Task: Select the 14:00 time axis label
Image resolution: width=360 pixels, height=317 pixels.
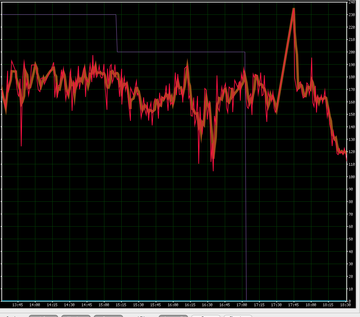Action: pos(35,305)
